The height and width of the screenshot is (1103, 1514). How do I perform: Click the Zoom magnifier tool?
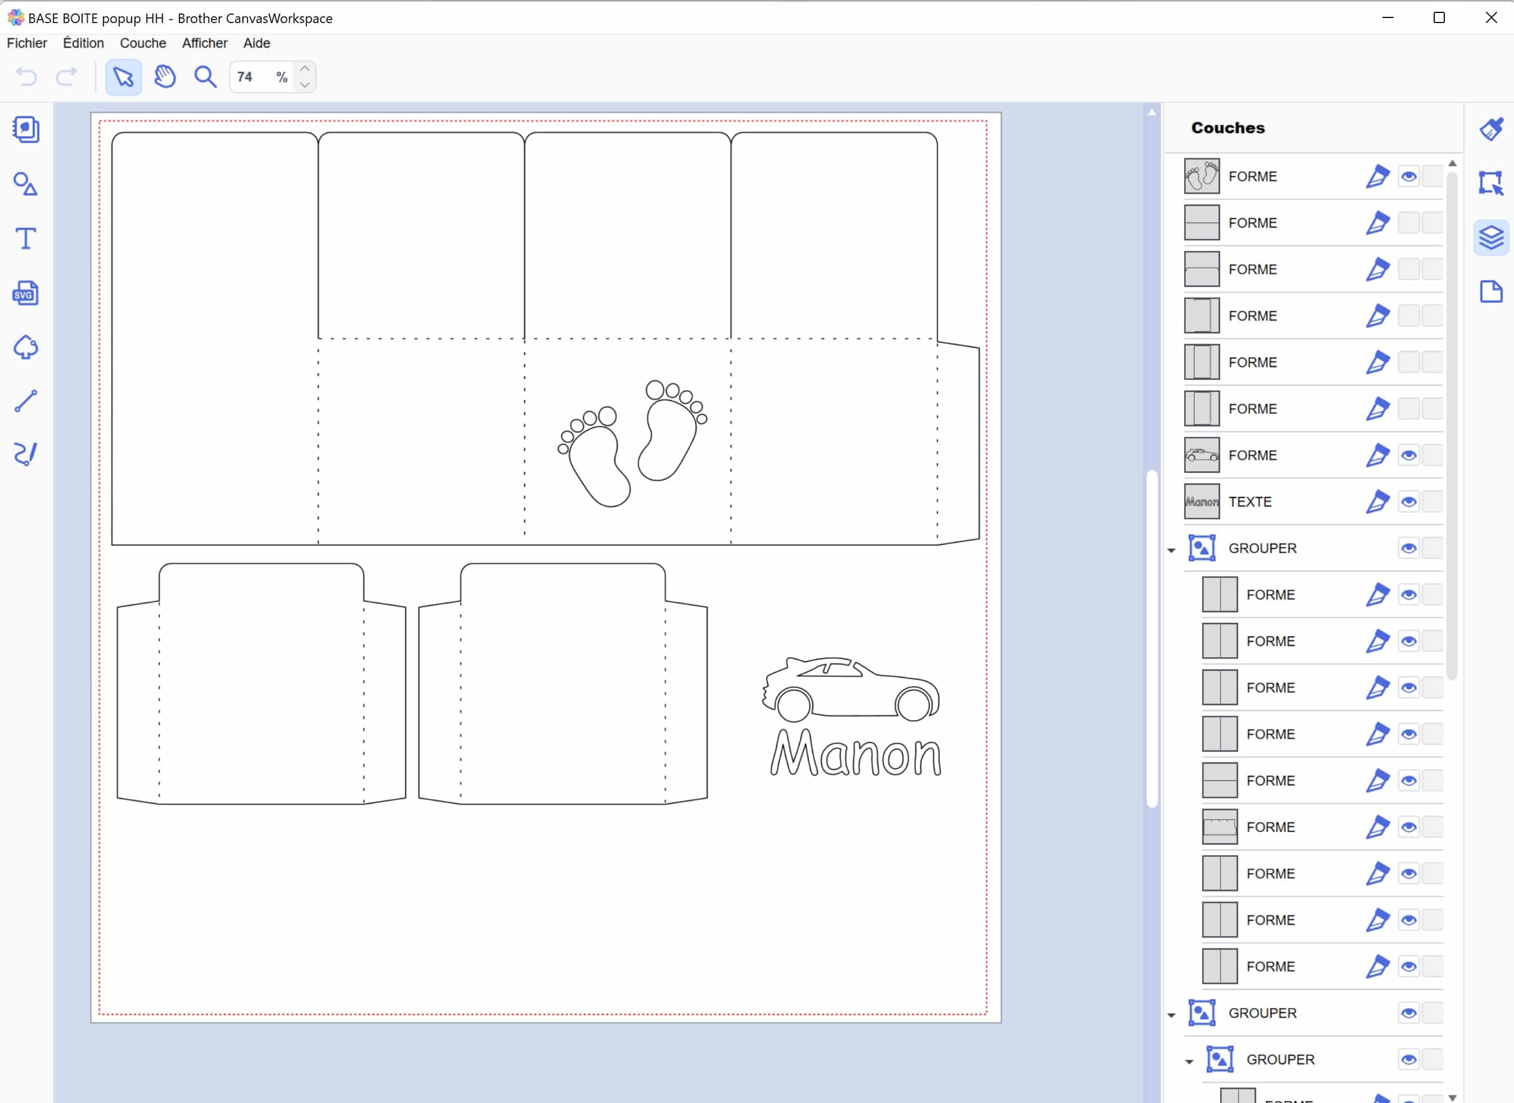(205, 77)
